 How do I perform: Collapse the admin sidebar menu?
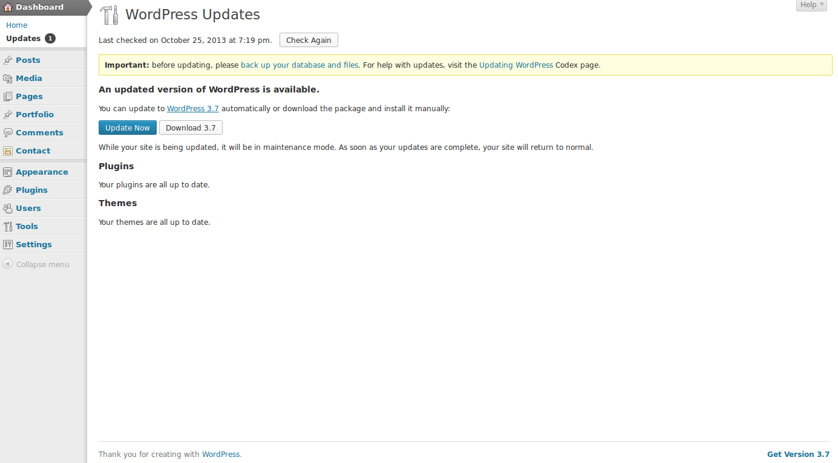point(42,265)
